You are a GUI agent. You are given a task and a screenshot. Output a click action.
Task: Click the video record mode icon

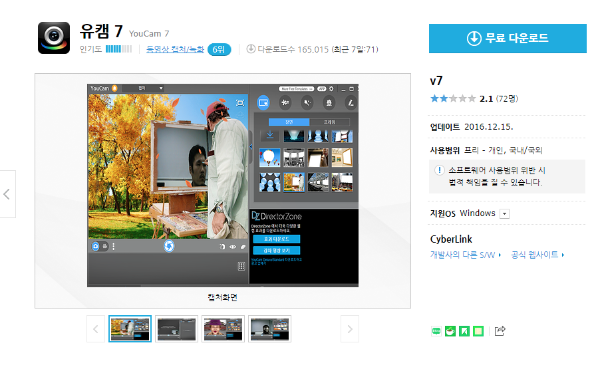[x=104, y=247]
